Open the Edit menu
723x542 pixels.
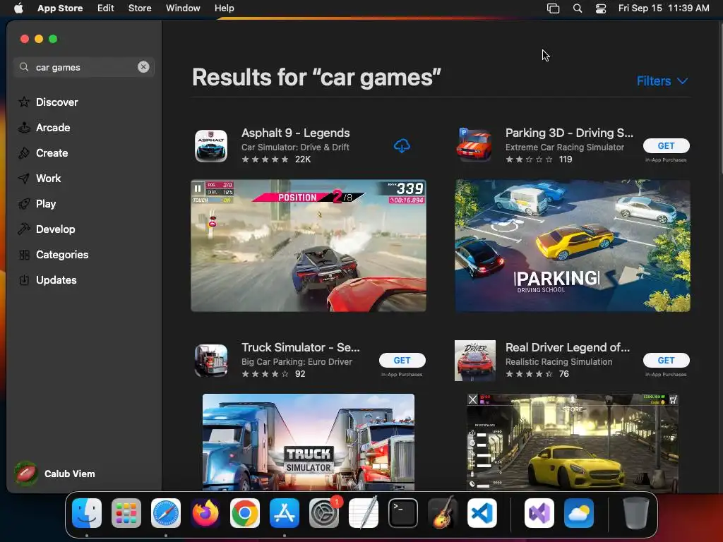tap(106, 8)
